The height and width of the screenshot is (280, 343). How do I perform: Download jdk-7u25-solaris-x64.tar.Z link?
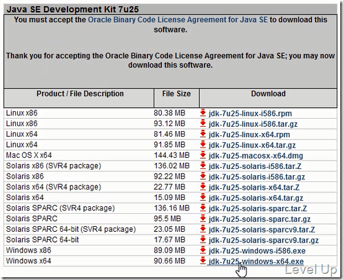254,188
